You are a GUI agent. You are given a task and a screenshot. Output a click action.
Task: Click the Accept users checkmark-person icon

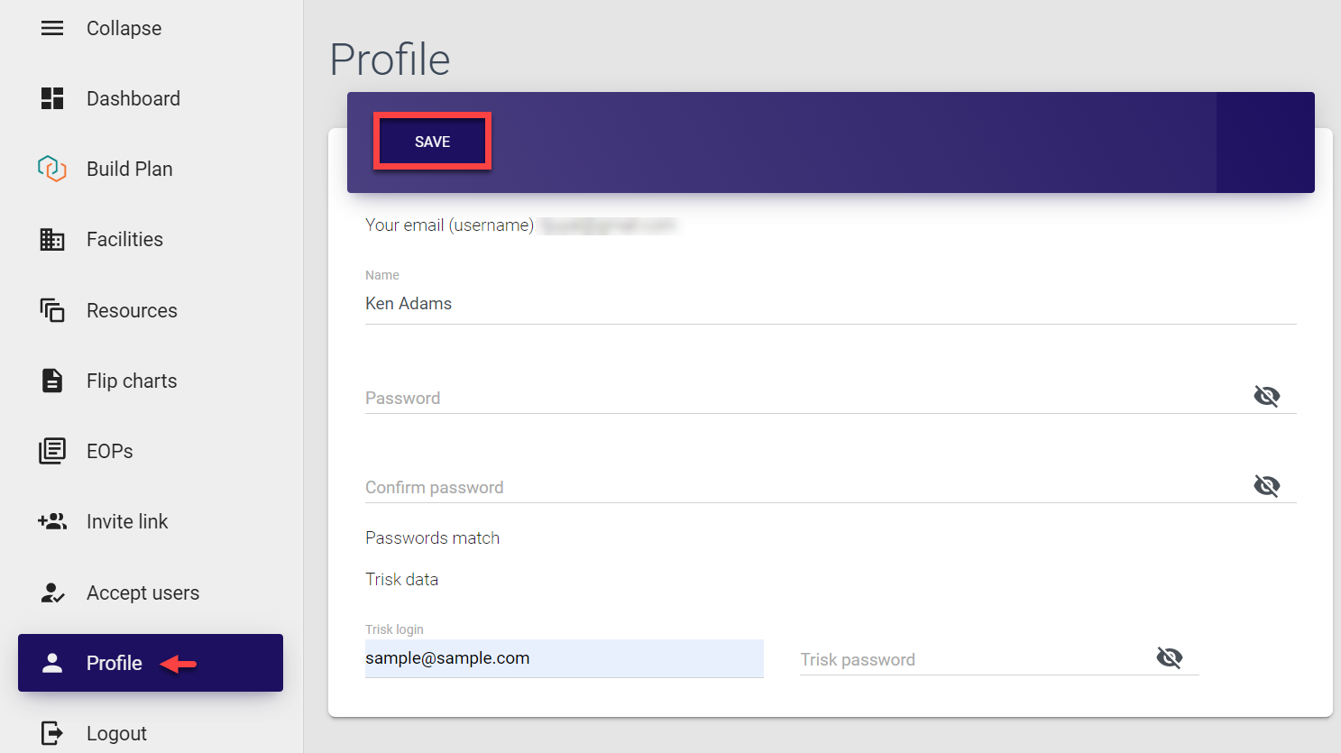tap(52, 592)
